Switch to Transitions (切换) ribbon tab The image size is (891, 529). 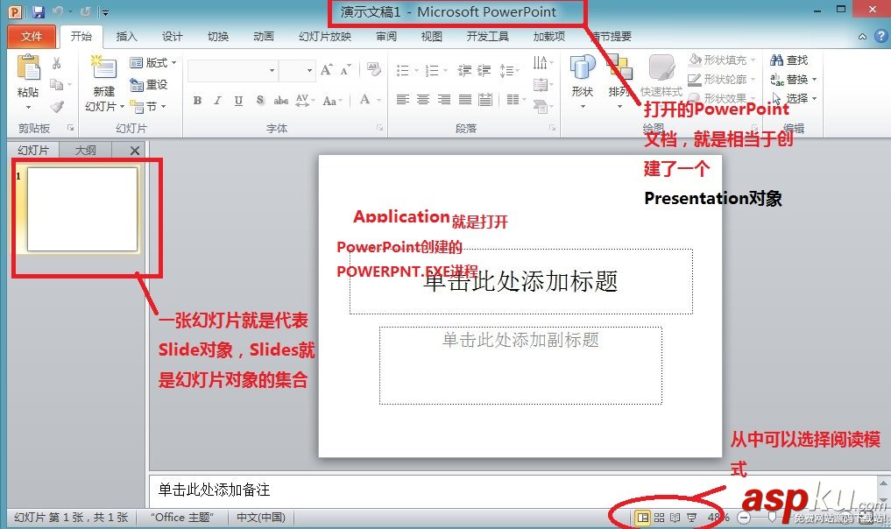(217, 37)
